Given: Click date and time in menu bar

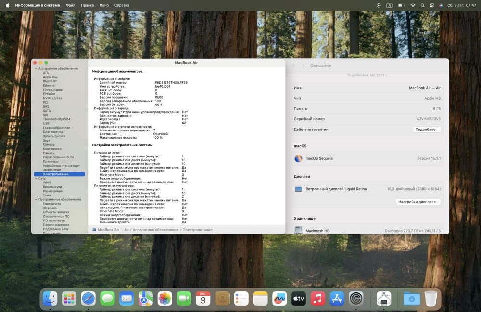Looking at the screenshot, I should pyautogui.click(x=462, y=5).
